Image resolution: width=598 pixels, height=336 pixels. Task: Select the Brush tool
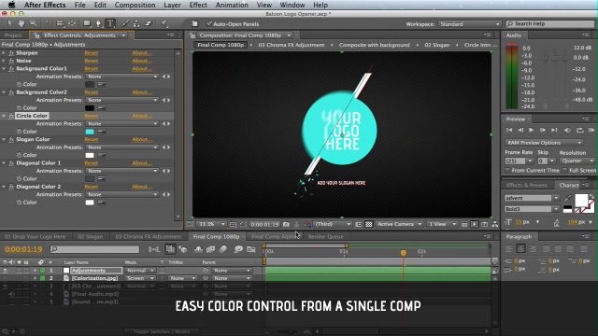pyautogui.click(x=125, y=23)
